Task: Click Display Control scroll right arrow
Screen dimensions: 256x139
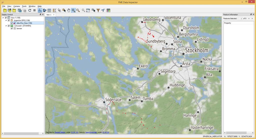Action: tap(43, 133)
